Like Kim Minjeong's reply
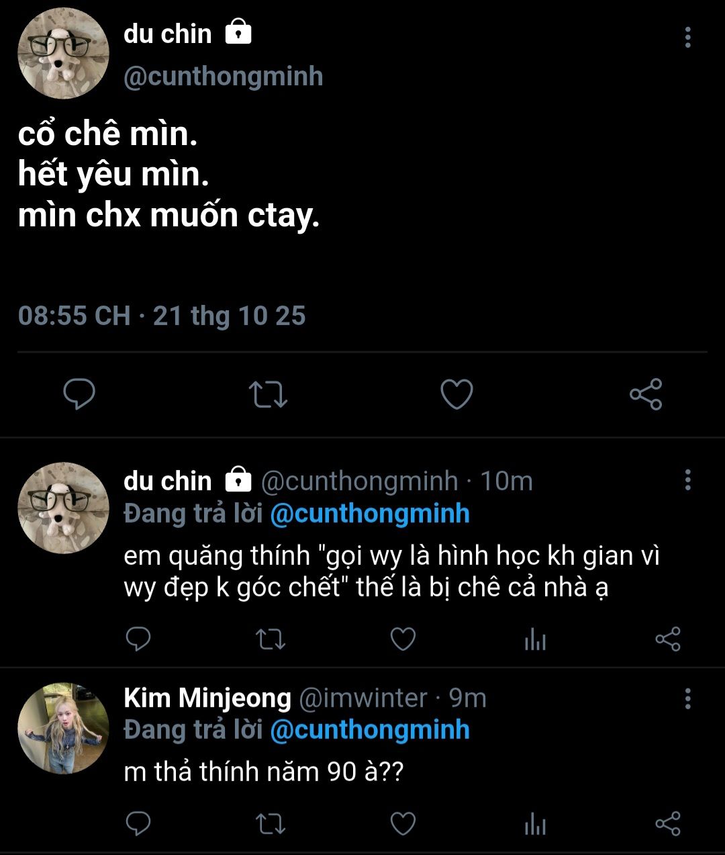725x855 pixels. tap(403, 823)
